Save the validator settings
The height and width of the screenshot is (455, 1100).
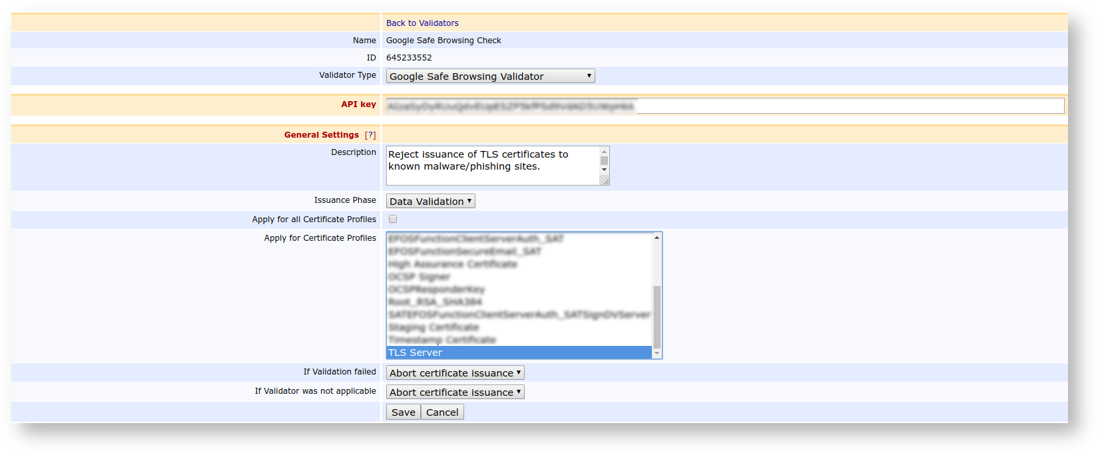(403, 412)
